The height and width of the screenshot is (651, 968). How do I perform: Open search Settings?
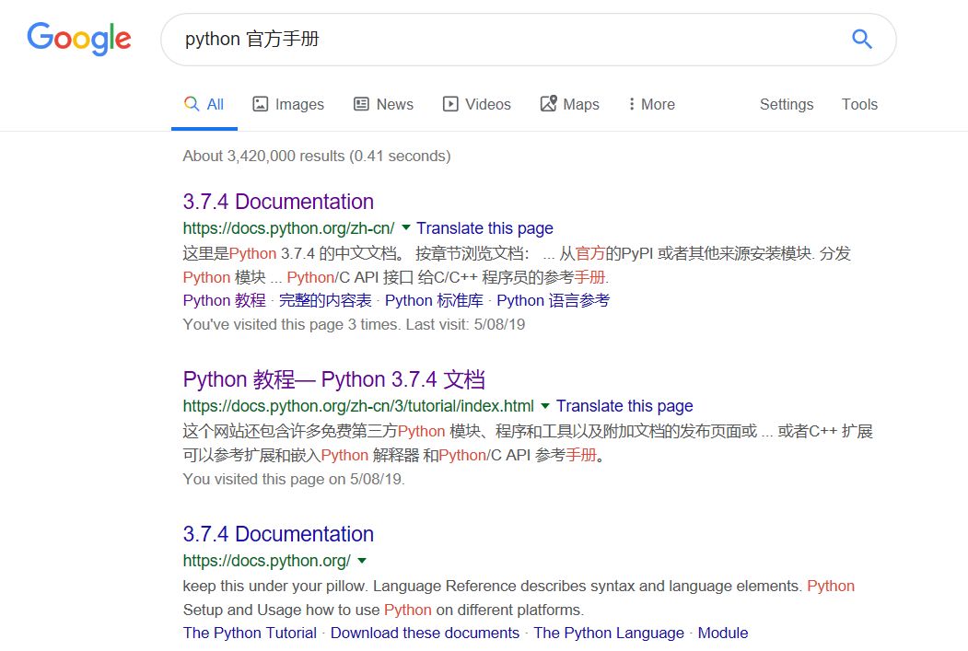[x=787, y=104]
